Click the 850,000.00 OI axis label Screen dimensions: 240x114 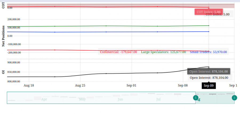click(14, 72)
